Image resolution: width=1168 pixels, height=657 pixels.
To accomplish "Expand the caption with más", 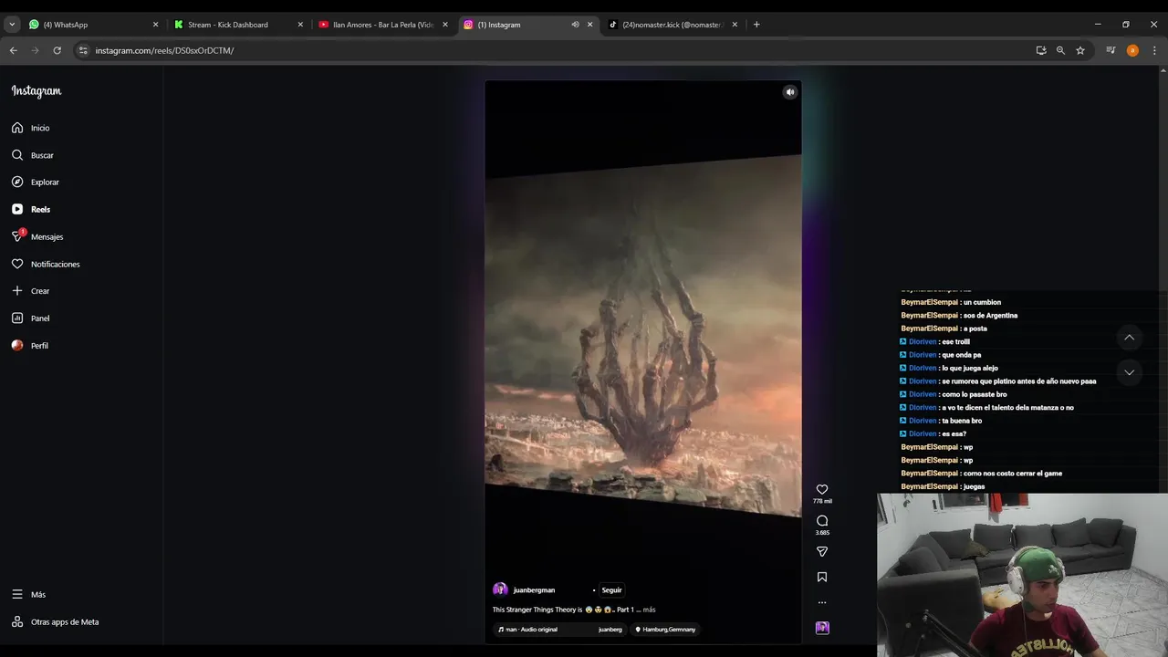I will click(x=649, y=610).
